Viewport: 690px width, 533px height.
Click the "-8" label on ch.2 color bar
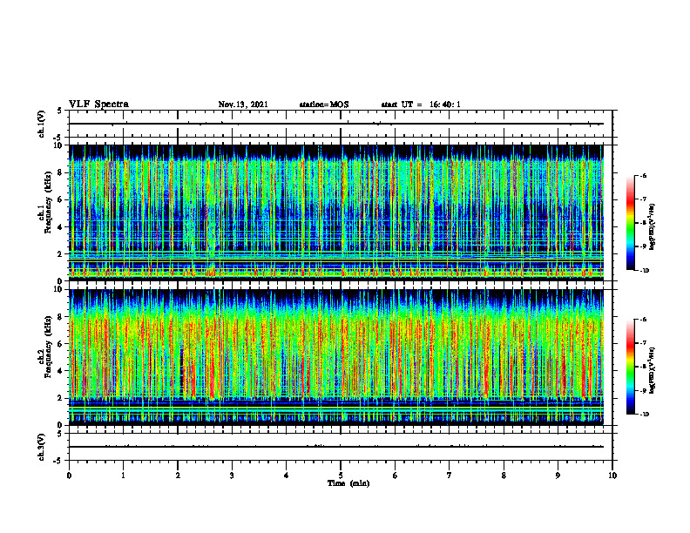(x=642, y=367)
